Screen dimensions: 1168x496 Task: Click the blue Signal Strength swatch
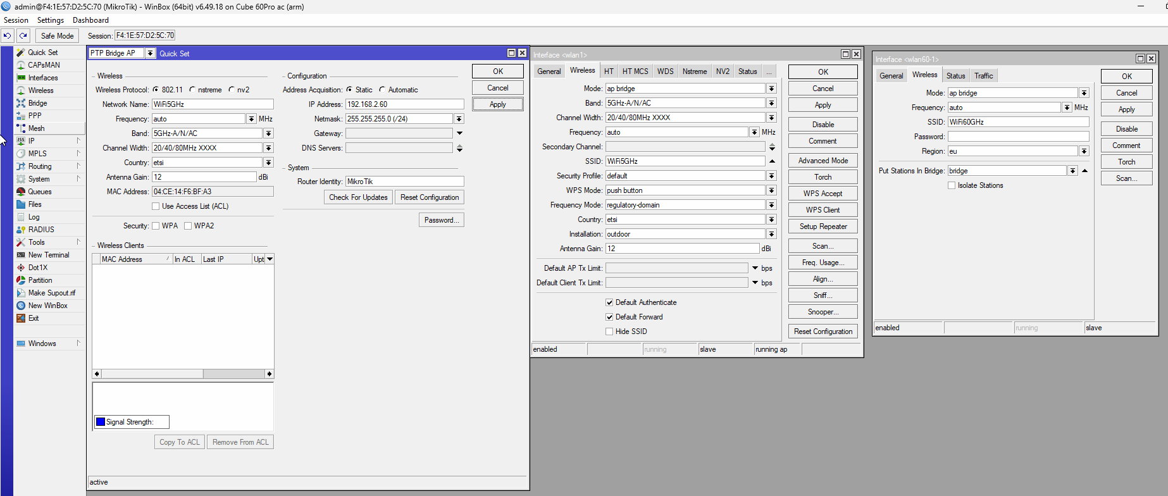(x=101, y=422)
